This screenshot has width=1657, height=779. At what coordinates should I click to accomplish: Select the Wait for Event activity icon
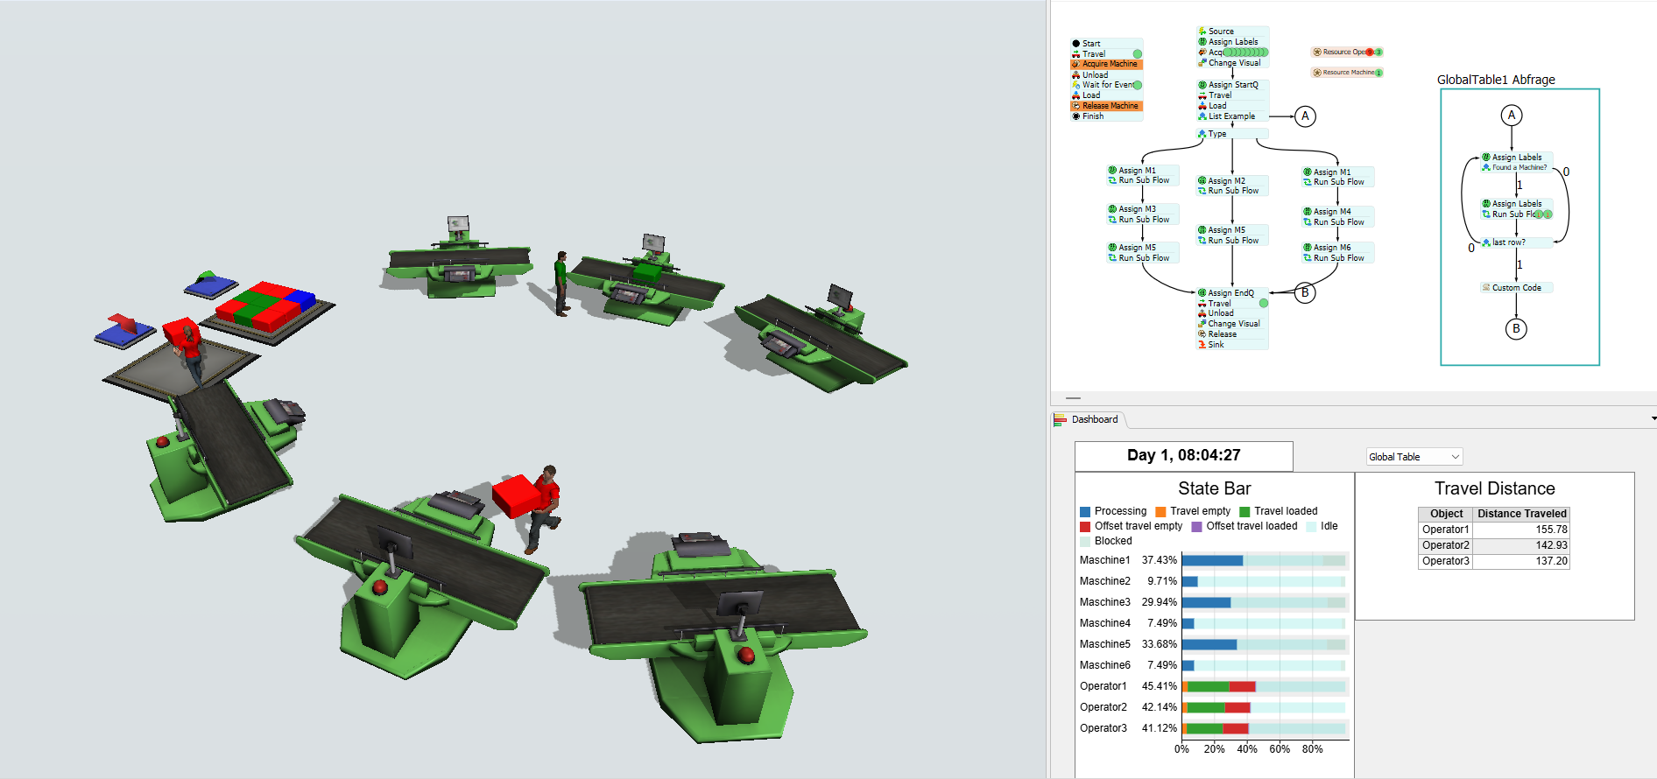point(1076,85)
